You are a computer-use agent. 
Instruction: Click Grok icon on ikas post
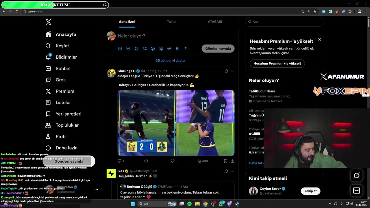click(226, 171)
